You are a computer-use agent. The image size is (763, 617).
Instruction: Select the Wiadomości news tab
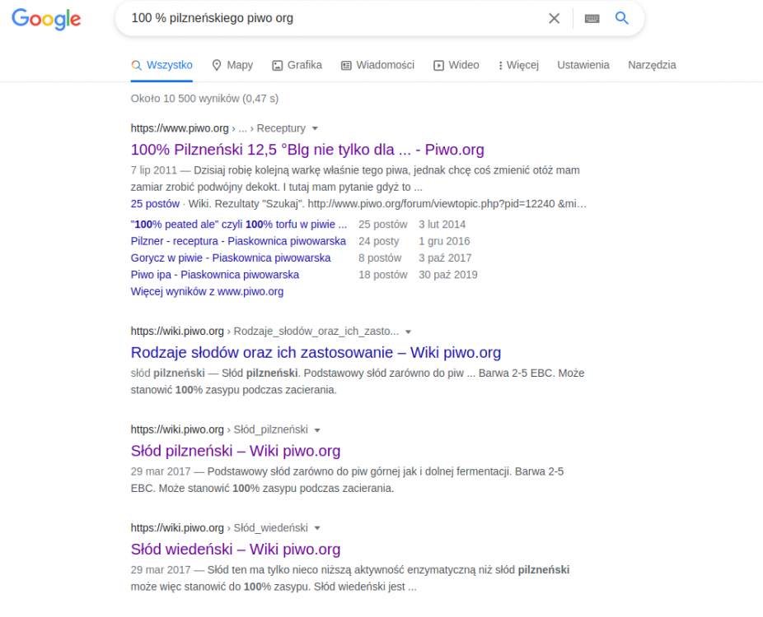[377, 65]
